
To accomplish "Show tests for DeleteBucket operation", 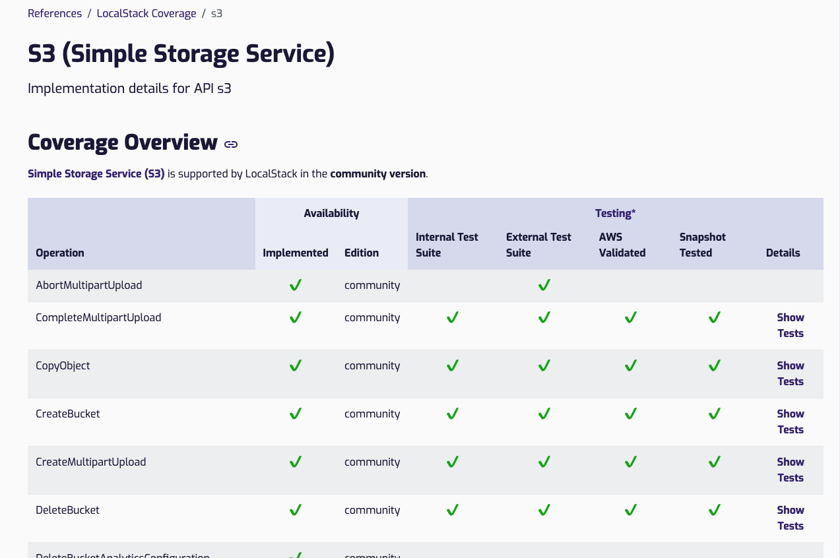I will point(790,518).
